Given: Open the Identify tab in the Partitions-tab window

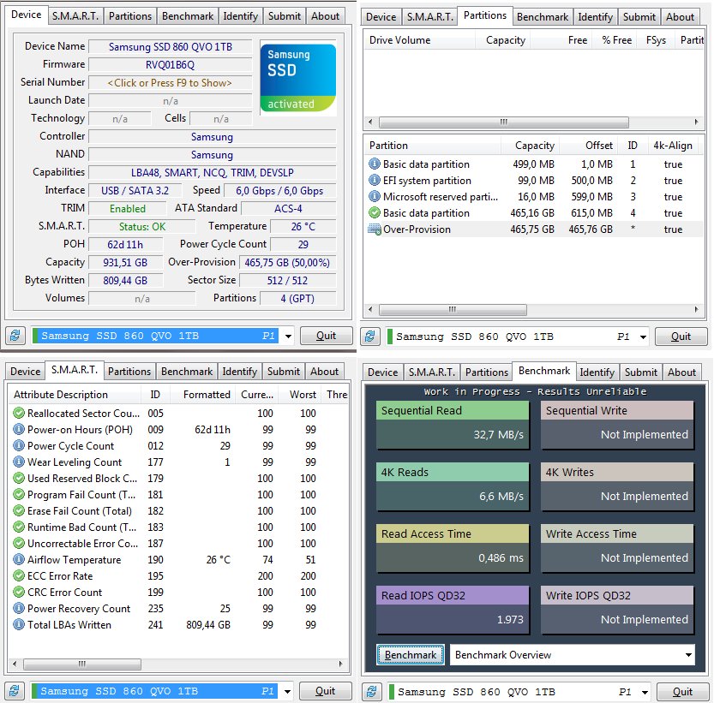Looking at the screenshot, I should click(x=595, y=17).
